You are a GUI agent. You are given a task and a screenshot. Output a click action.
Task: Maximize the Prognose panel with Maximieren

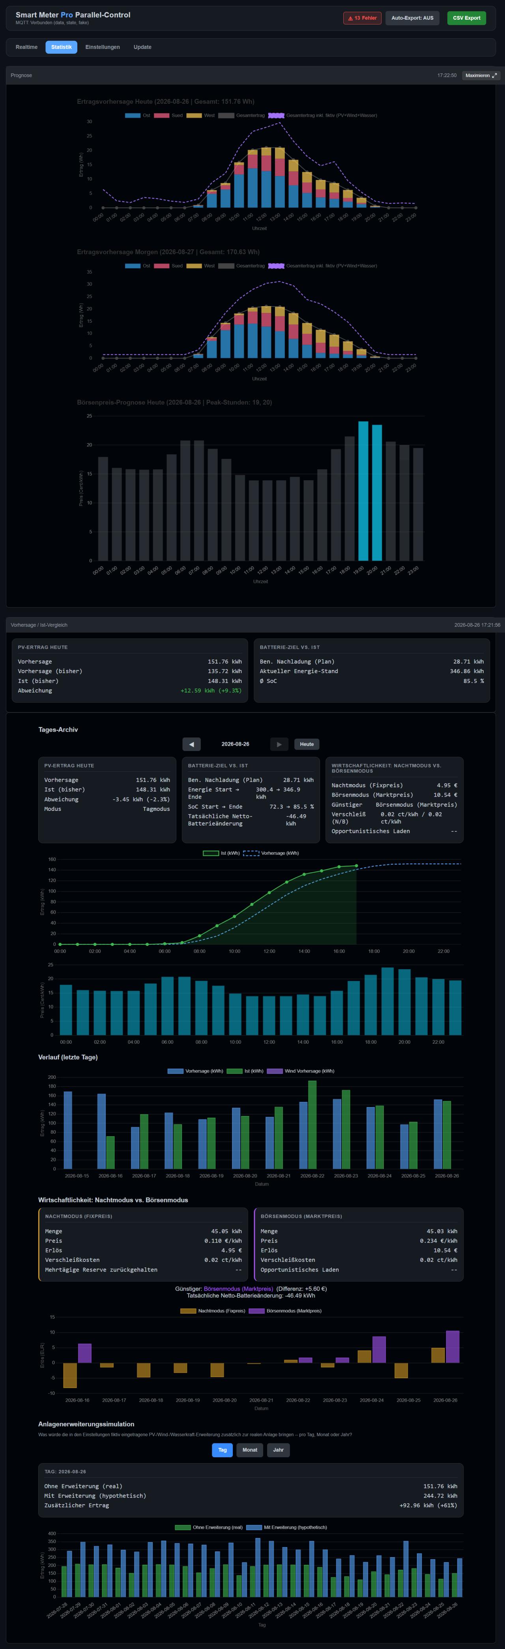pyautogui.click(x=481, y=75)
